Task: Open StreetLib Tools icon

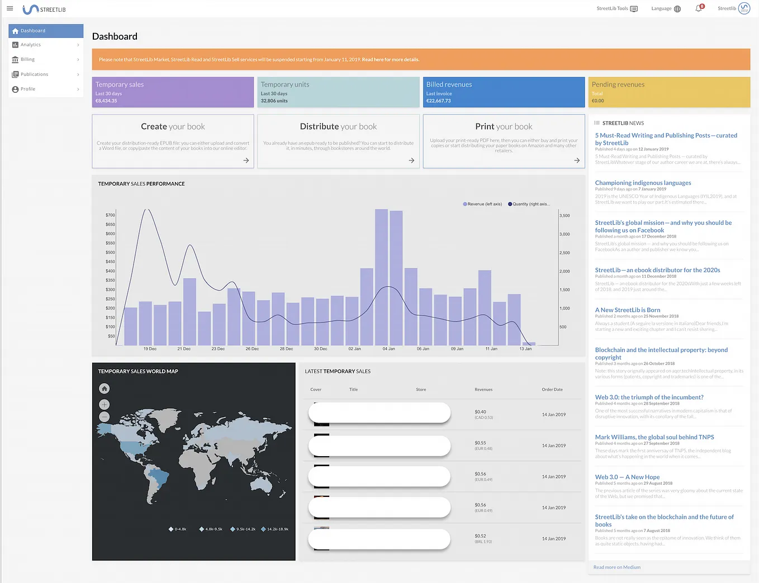Action: point(634,8)
